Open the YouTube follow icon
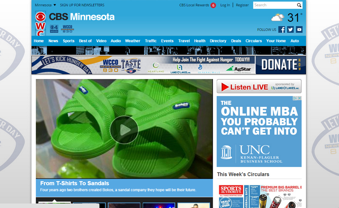This screenshot has width=339, height=208. point(299,30)
